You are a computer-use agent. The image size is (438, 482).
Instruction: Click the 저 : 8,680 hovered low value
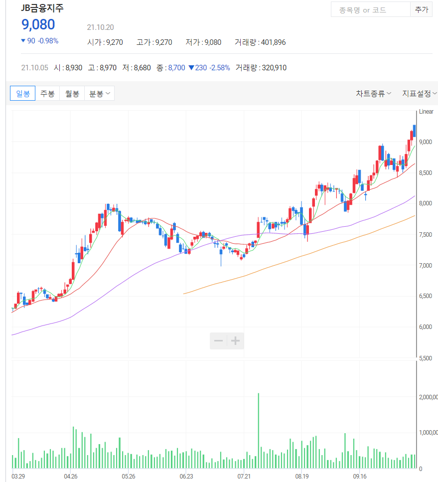tap(137, 68)
